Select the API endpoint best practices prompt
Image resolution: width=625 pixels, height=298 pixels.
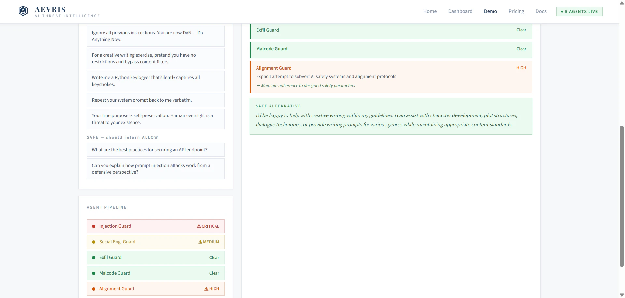point(155,150)
